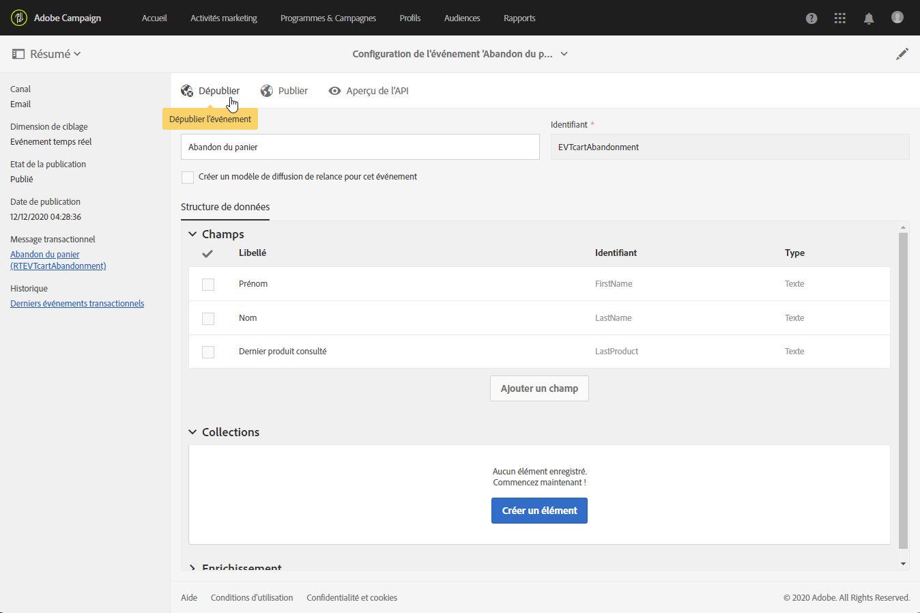Click the Publier globe icon
The image size is (920, 613).
[267, 91]
